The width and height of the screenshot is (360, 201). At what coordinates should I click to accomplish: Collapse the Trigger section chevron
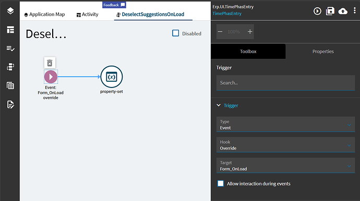[219, 105]
